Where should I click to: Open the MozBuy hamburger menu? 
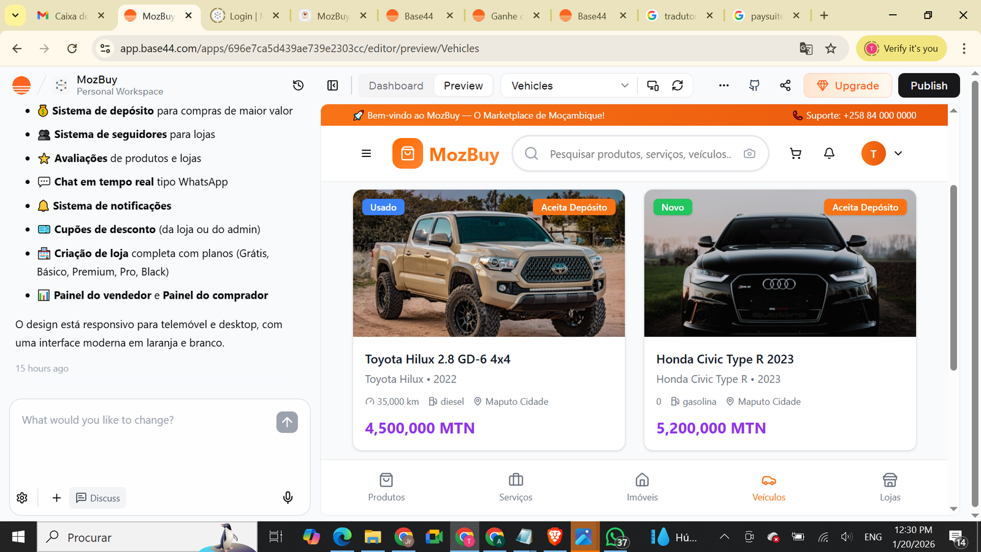pos(367,153)
